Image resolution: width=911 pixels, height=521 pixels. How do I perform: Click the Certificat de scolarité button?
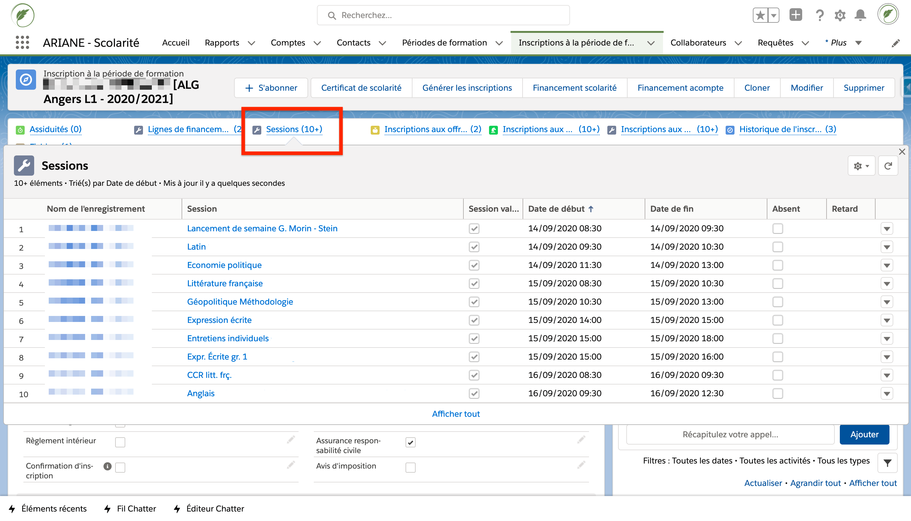tap(361, 88)
